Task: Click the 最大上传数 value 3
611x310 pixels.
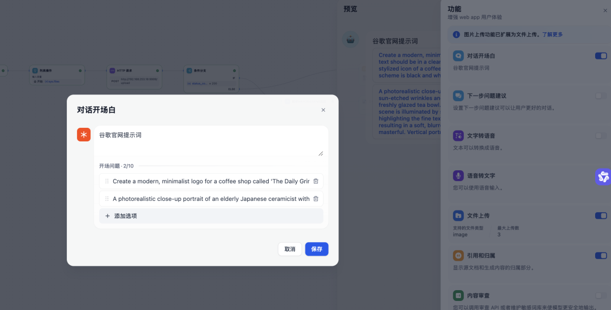Action: pyautogui.click(x=499, y=234)
